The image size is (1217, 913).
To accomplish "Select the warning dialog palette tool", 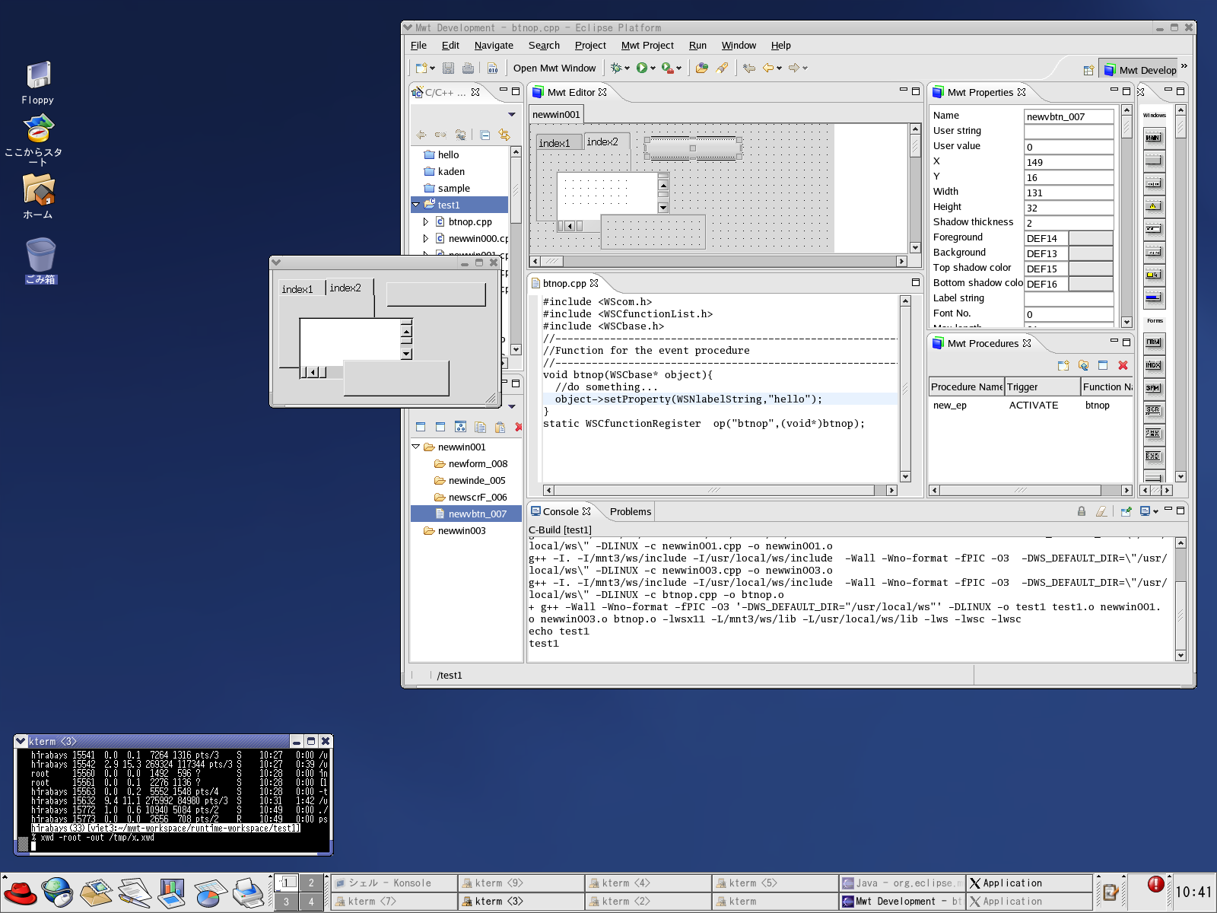I will 1153,206.
